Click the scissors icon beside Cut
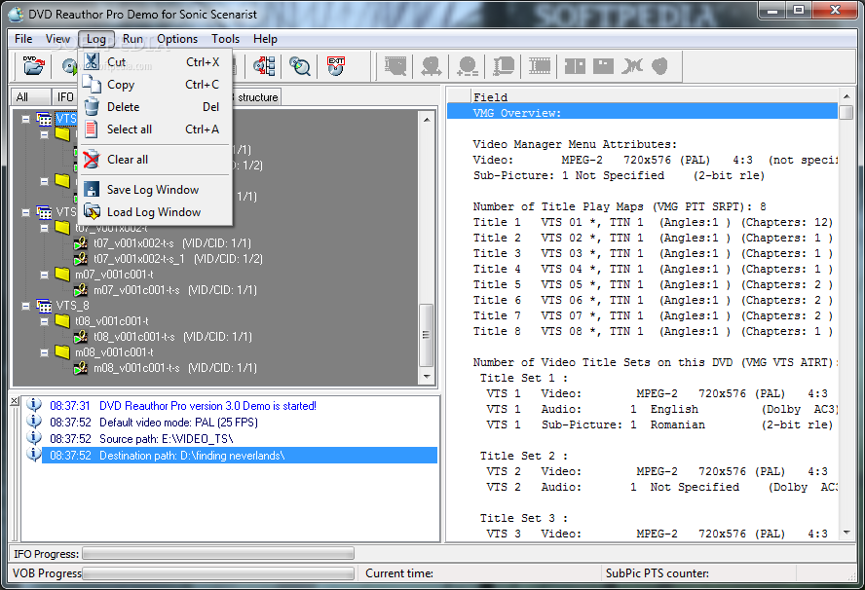Image resolution: width=865 pixels, height=590 pixels. 92,61
